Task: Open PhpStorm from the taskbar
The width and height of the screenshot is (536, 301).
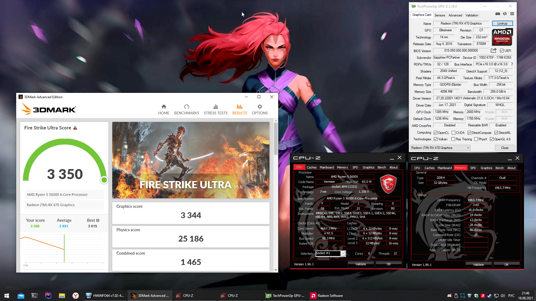Action: (48, 296)
